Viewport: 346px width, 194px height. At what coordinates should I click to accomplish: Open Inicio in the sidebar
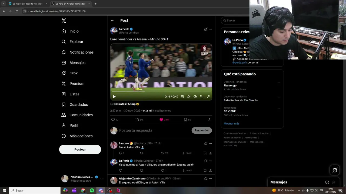click(x=70, y=31)
